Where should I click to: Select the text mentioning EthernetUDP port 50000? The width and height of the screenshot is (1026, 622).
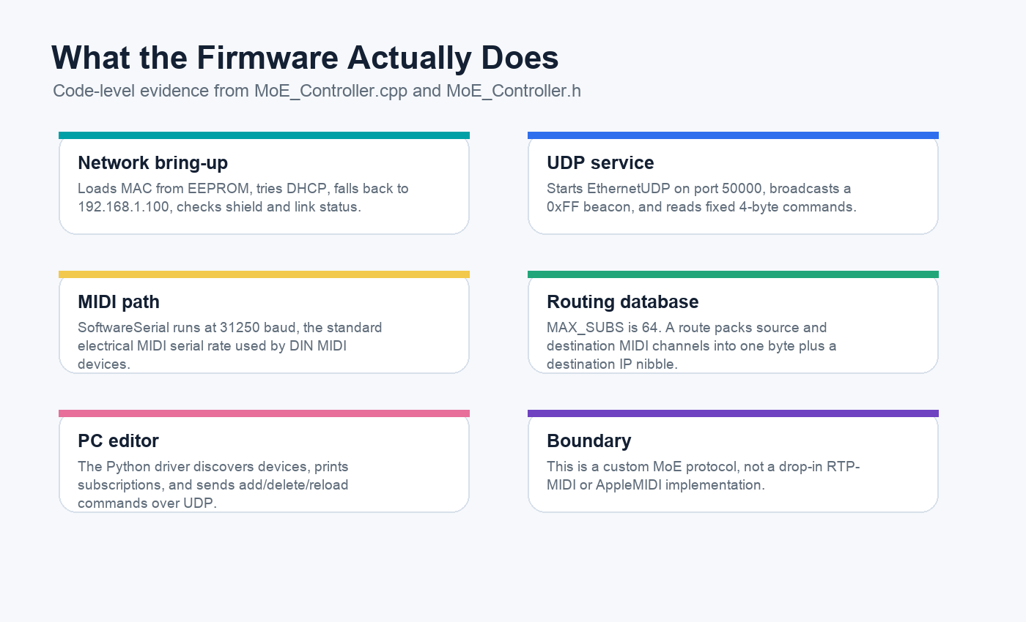[x=701, y=198]
